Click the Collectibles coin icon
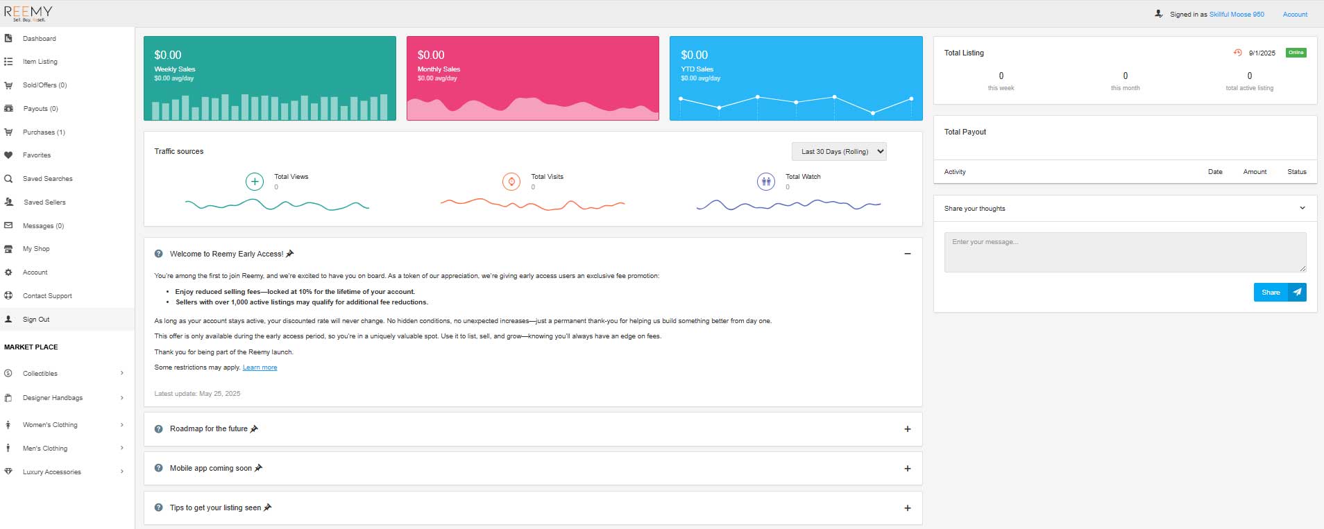The height and width of the screenshot is (529, 1324). [8, 373]
